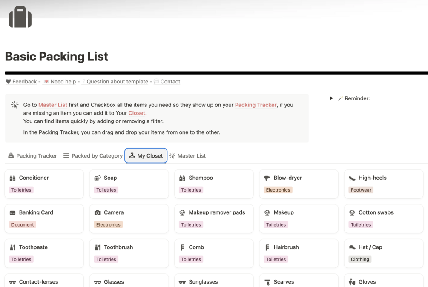The width and height of the screenshot is (428, 287).
Task: Click the blow-dryer icon
Action: pos(267,178)
